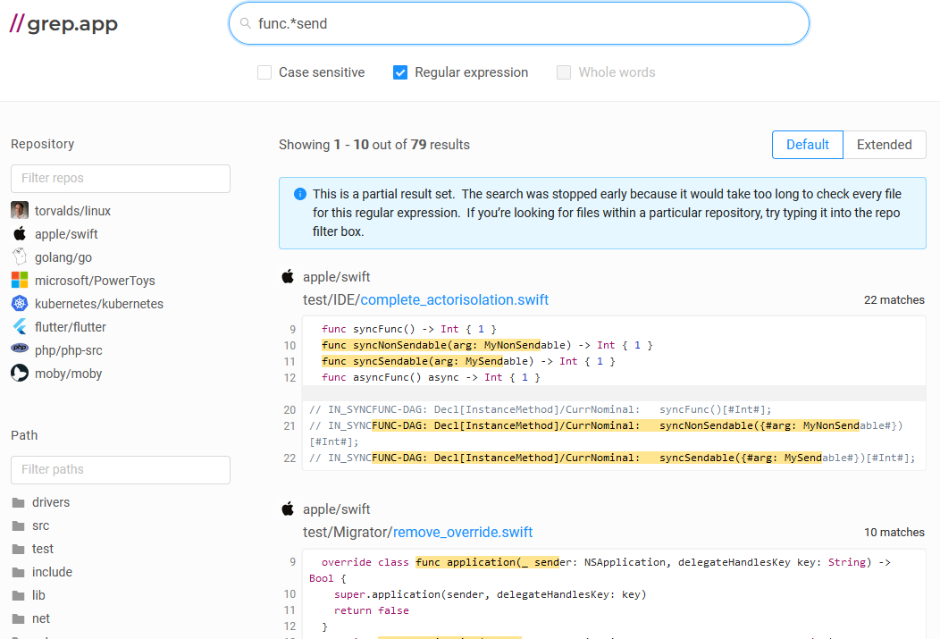Switch to the Extended view tab
The height and width of the screenshot is (639, 940).
885,145
